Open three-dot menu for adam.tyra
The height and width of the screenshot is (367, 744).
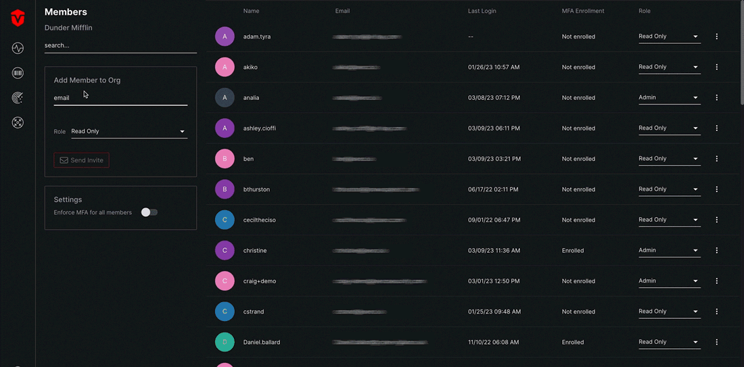[x=716, y=36]
